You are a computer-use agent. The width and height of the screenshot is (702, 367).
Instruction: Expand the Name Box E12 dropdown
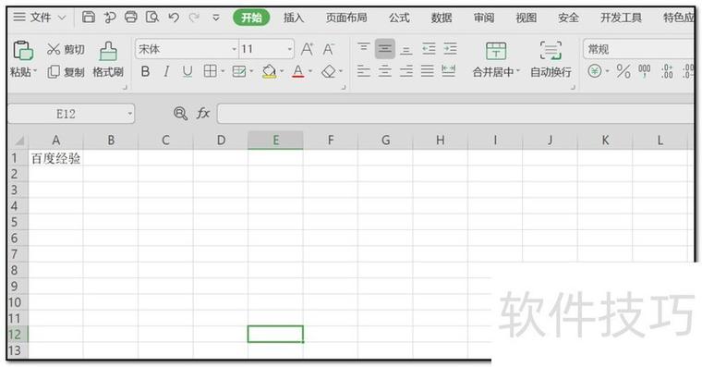pyautogui.click(x=129, y=114)
